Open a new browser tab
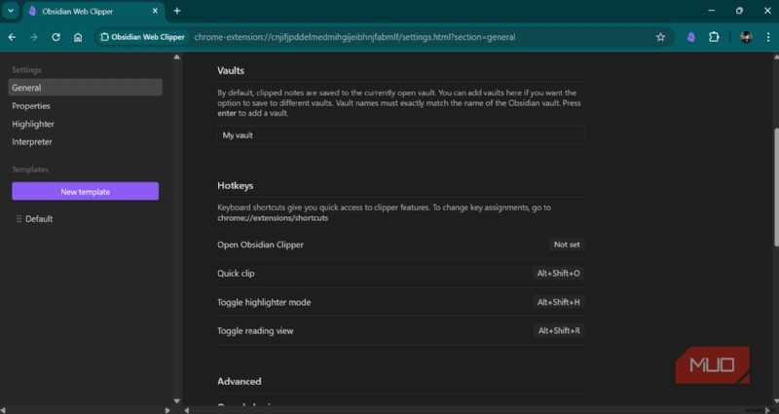This screenshot has height=414, width=779. click(177, 11)
